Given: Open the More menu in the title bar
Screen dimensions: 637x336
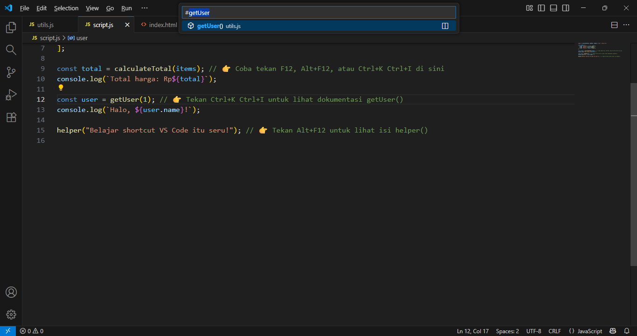Looking at the screenshot, I should (144, 8).
